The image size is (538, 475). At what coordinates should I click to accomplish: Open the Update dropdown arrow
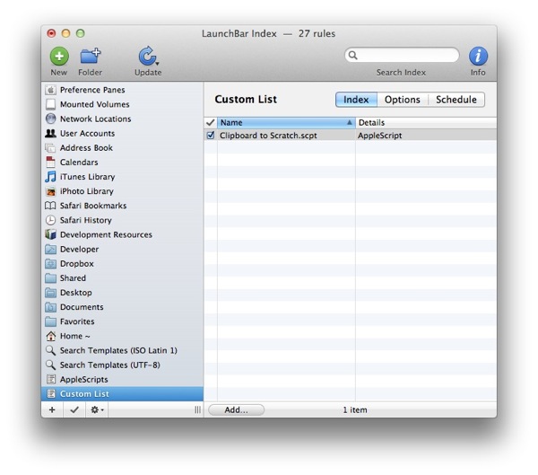pyautogui.click(x=157, y=63)
